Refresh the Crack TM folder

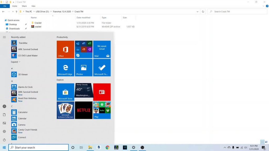coord(203,12)
